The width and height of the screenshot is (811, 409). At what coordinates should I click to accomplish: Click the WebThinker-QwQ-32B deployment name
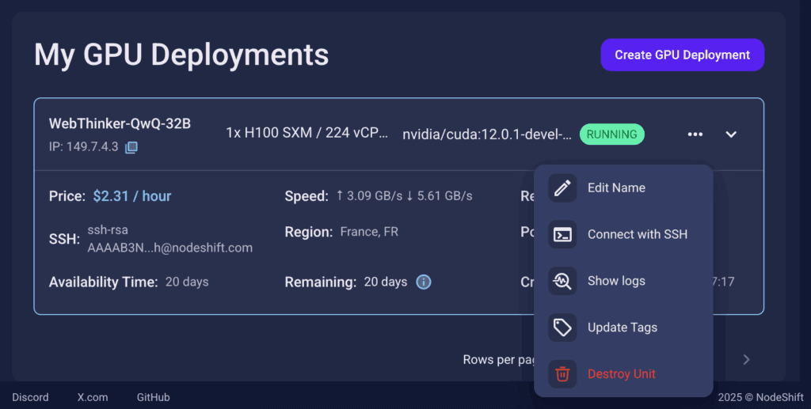pyautogui.click(x=120, y=124)
